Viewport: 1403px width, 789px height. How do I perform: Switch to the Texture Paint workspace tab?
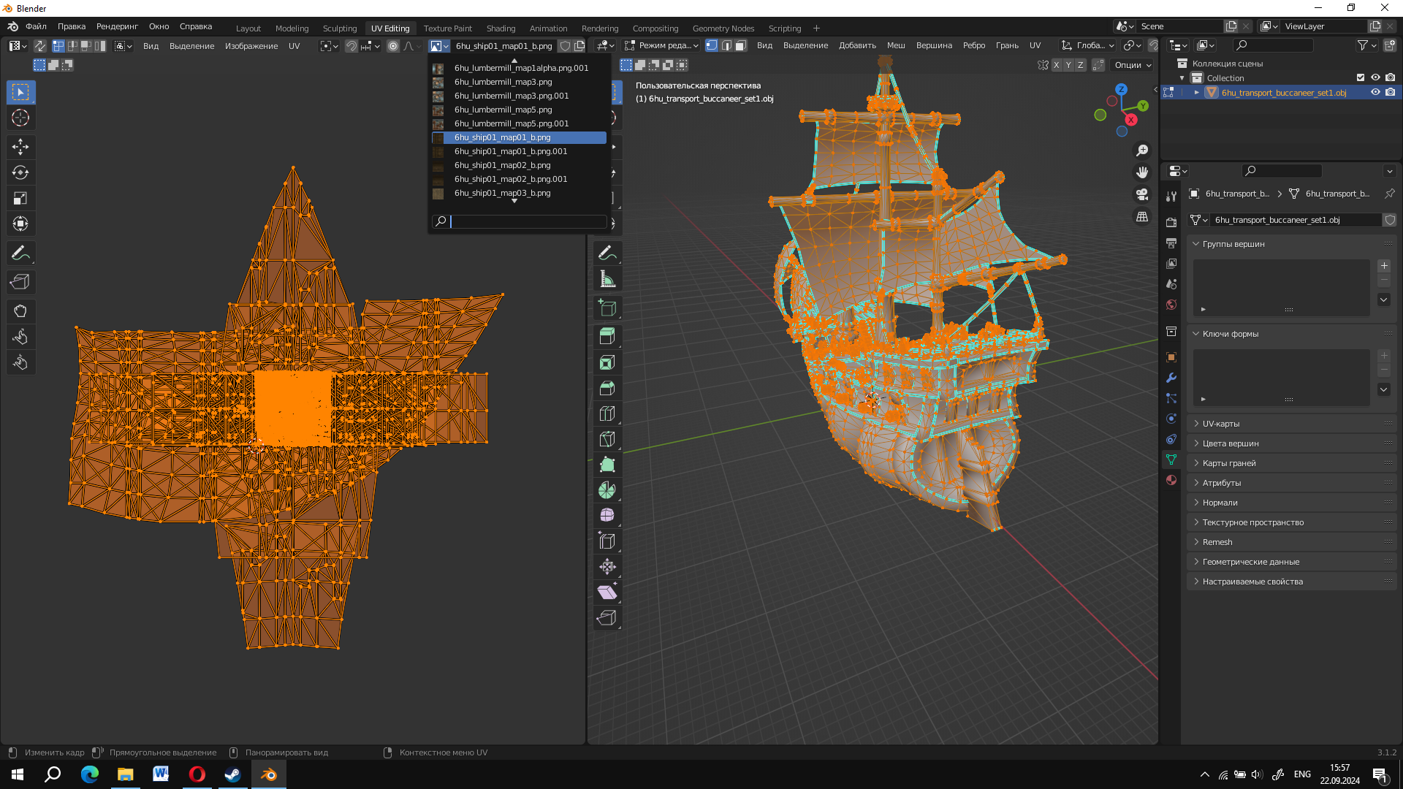point(447,28)
